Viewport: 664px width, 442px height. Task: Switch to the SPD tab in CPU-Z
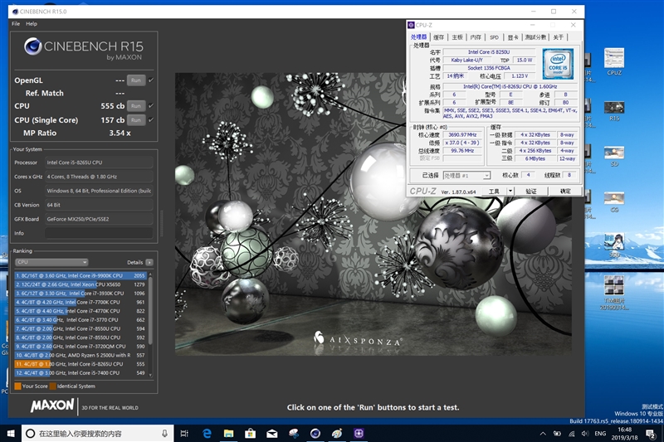494,37
